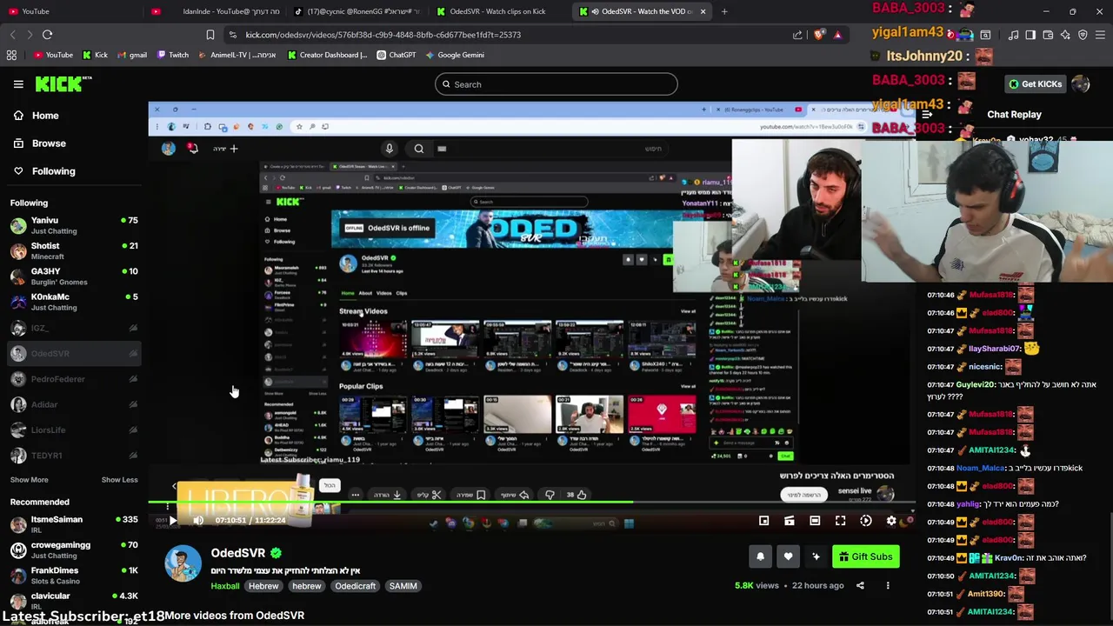Select the capitalized Hebrew tag
This screenshot has width=1113, height=626.
click(x=263, y=586)
